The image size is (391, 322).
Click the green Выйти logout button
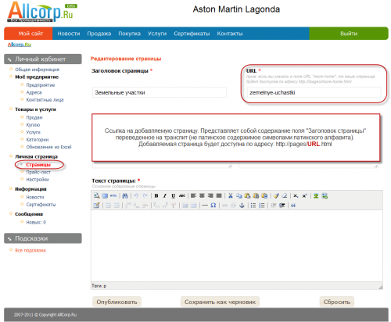(349, 34)
